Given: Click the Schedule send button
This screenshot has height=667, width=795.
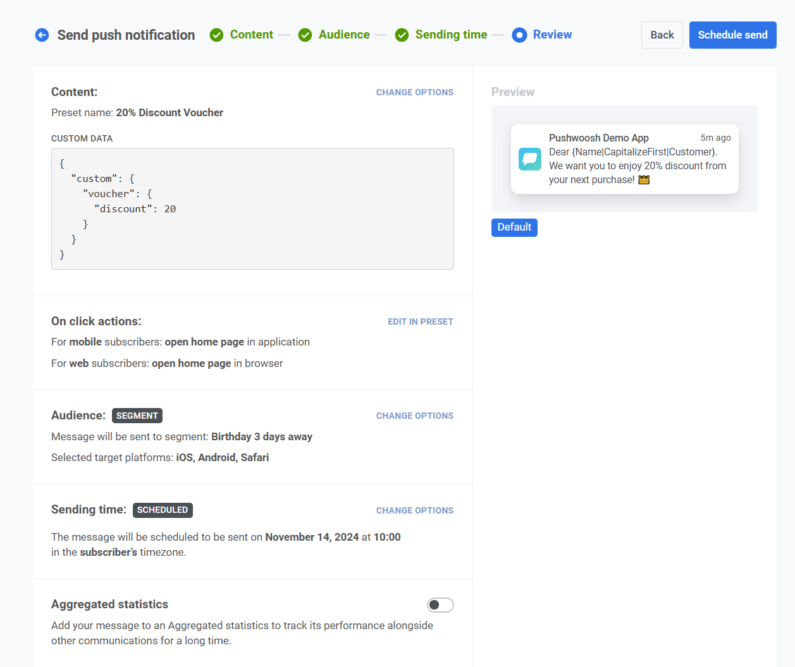Looking at the screenshot, I should (732, 35).
